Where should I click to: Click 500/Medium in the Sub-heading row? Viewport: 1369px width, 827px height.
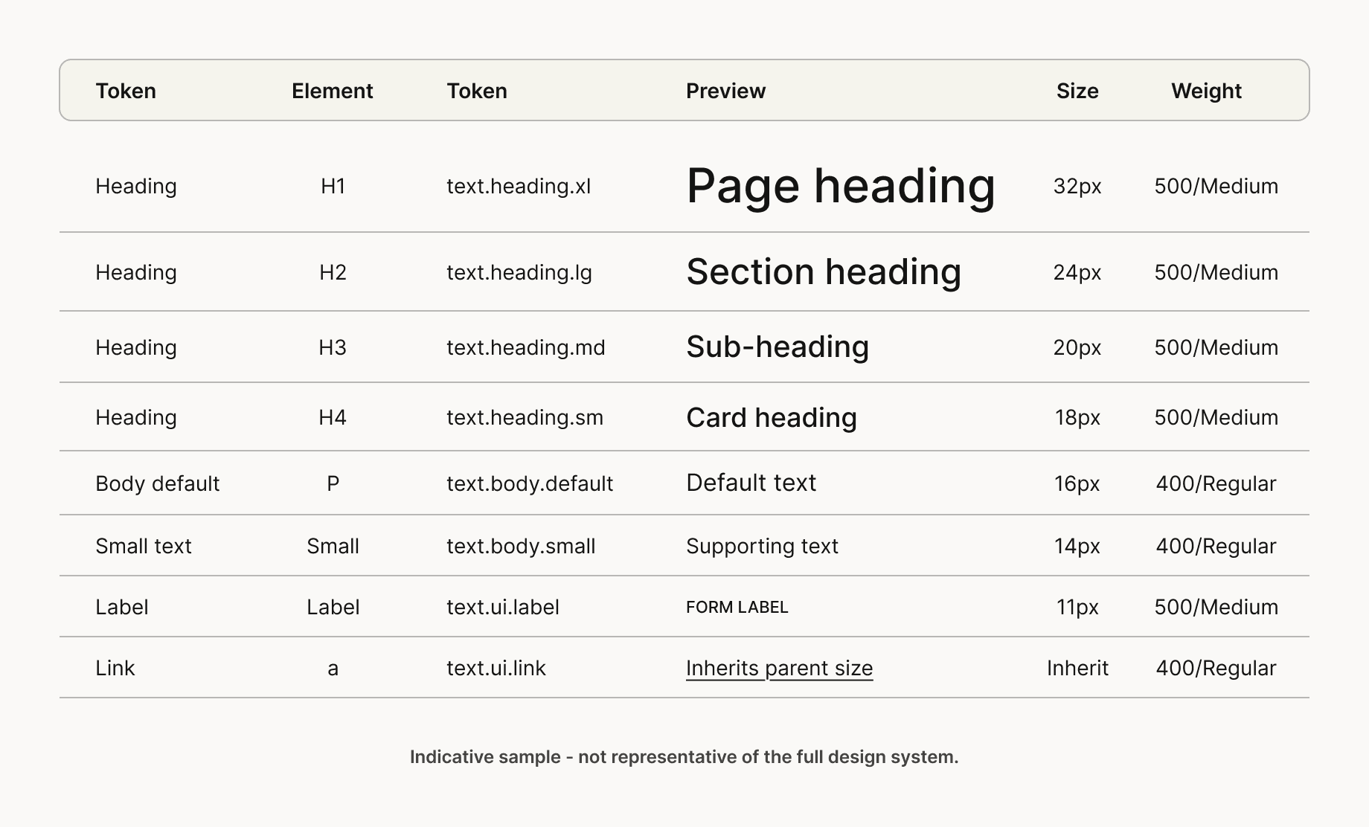1216,347
